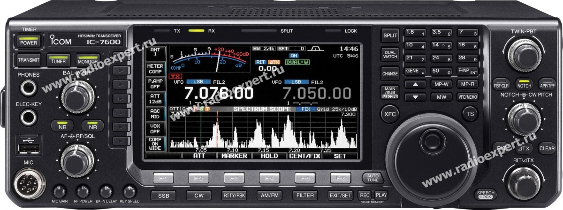This screenshot has height=210, width=563.
Task: Select the CENT/FIX softkey label
Action: pyautogui.click(x=305, y=156)
